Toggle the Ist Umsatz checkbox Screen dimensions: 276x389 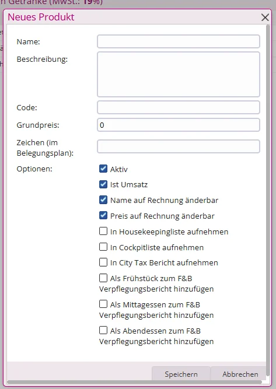103,184
